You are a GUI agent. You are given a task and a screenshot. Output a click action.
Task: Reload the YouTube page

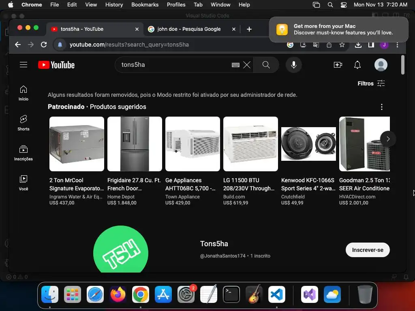44,45
